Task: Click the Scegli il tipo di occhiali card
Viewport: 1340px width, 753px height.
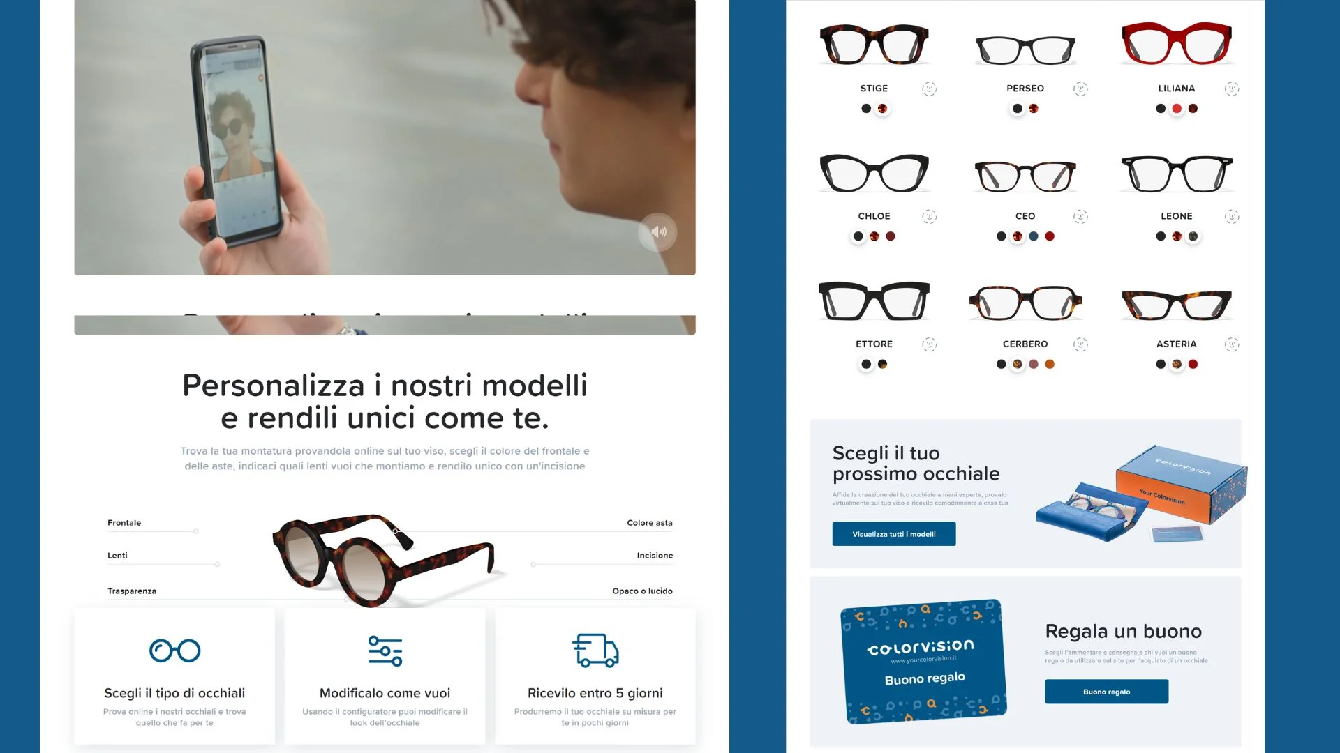Action: 174,676
